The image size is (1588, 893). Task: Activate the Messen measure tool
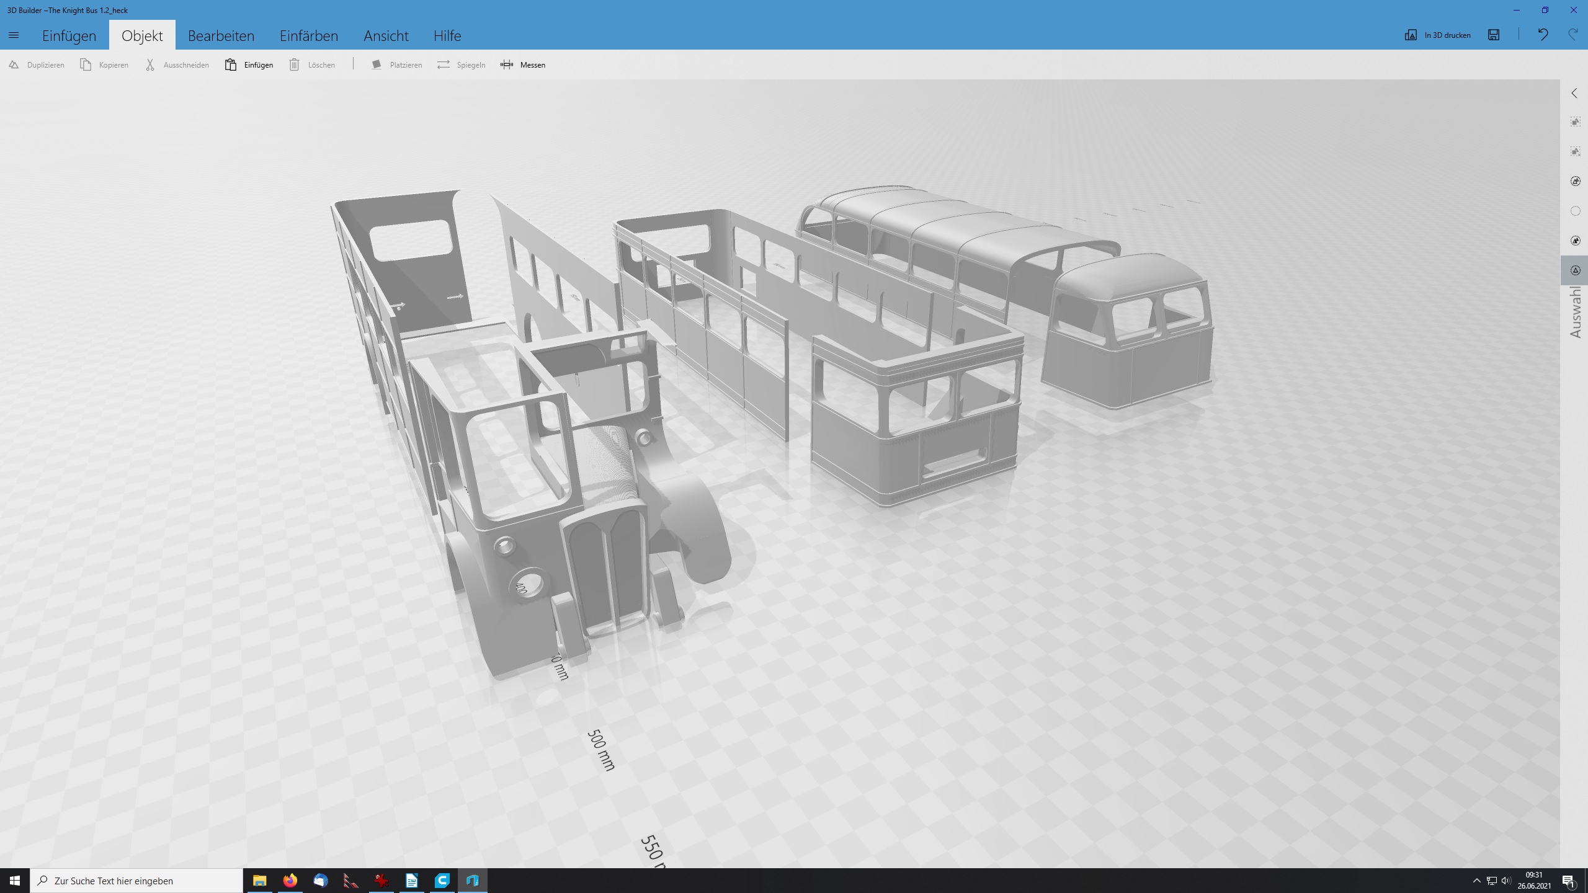click(x=523, y=64)
